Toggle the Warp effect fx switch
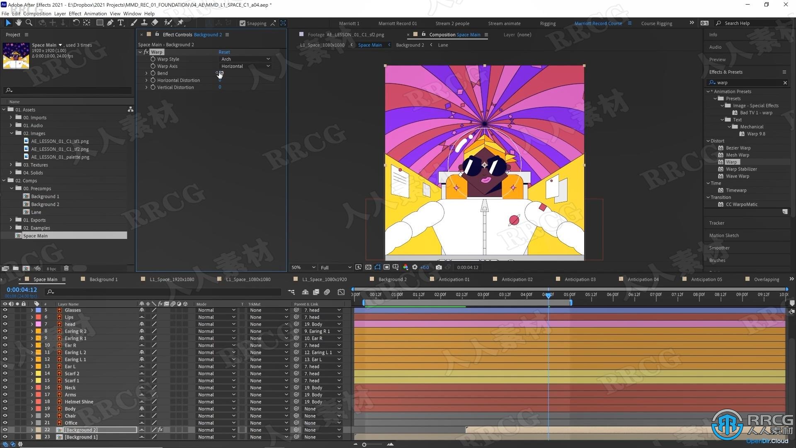Screen dimensions: 796x448 pyautogui.click(x=146, y=52)
